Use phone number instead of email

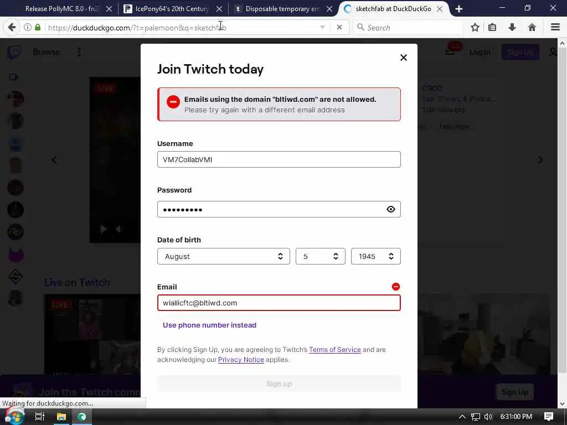[209, 325]
